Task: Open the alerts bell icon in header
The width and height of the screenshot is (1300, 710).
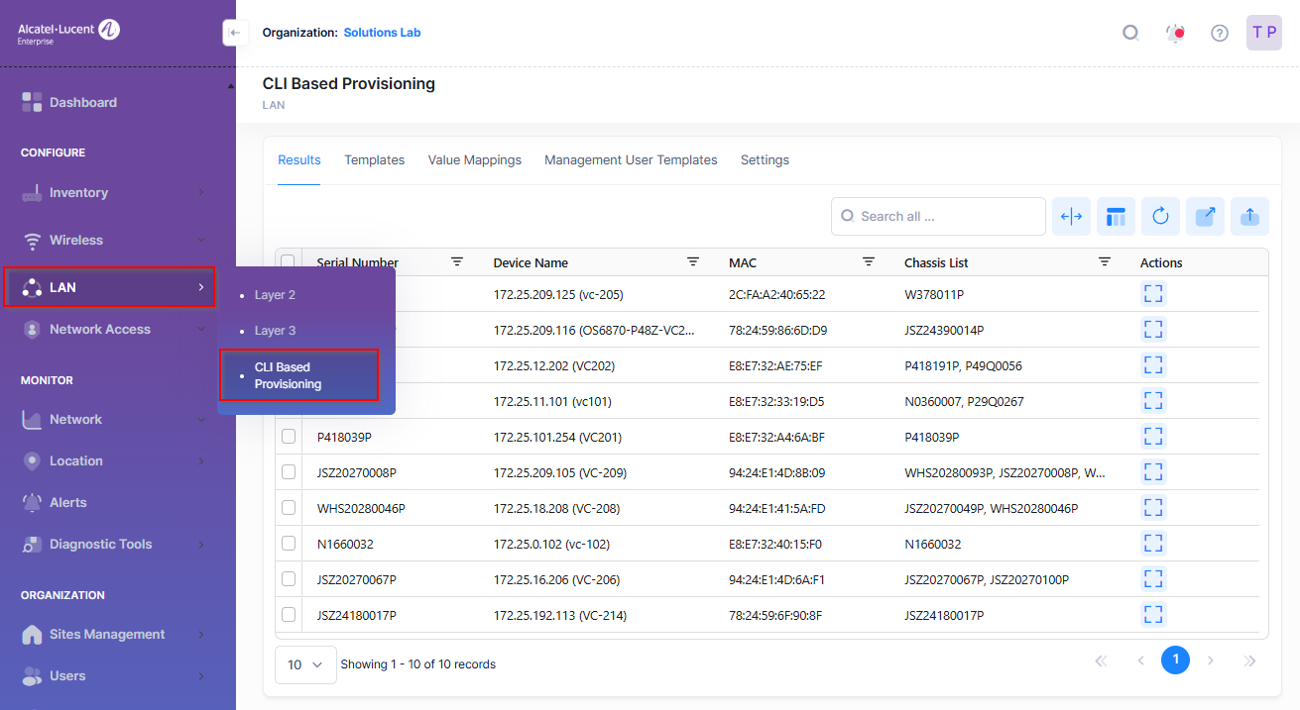Action: pyautogui.click(x=1175, y=33)
